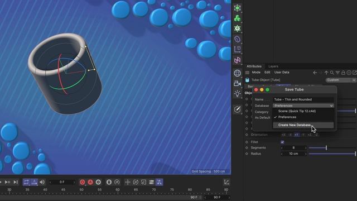Choose Preferences in database list

point(303,117)
